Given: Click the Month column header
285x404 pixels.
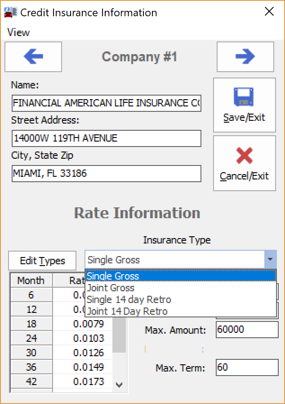Looking at the screenshot, I should [x=31, y=280].
